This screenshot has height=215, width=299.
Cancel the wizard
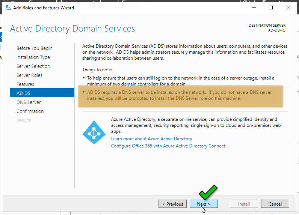tap(275, 204)
